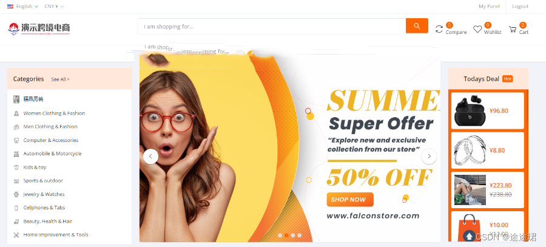
Task: Click the search input field
Action: click(272, 27)
